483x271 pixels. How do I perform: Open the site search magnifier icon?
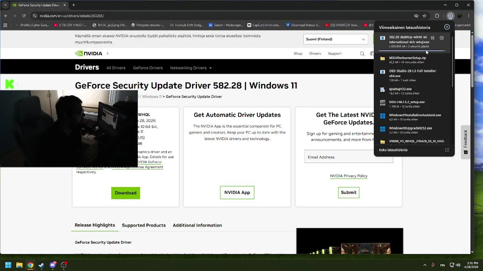click(362, 53)
